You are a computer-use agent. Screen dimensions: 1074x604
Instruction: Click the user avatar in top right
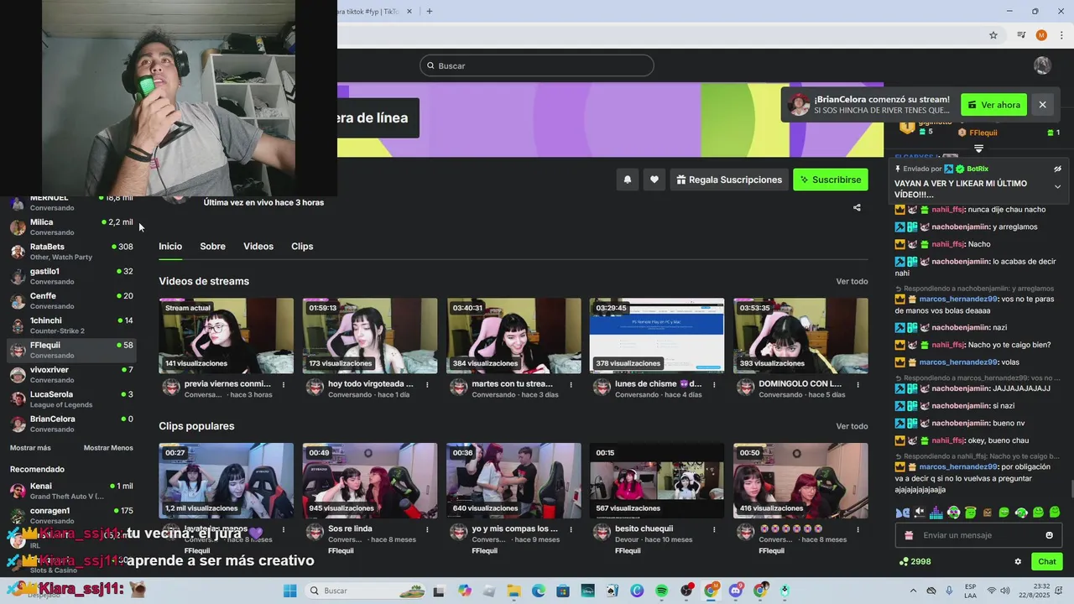1042,65
